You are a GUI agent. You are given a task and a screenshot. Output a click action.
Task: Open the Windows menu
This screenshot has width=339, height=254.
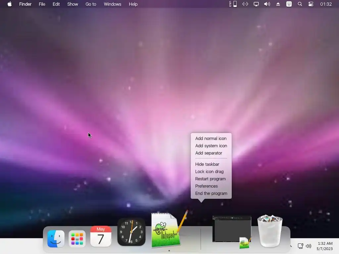point(113,4)
